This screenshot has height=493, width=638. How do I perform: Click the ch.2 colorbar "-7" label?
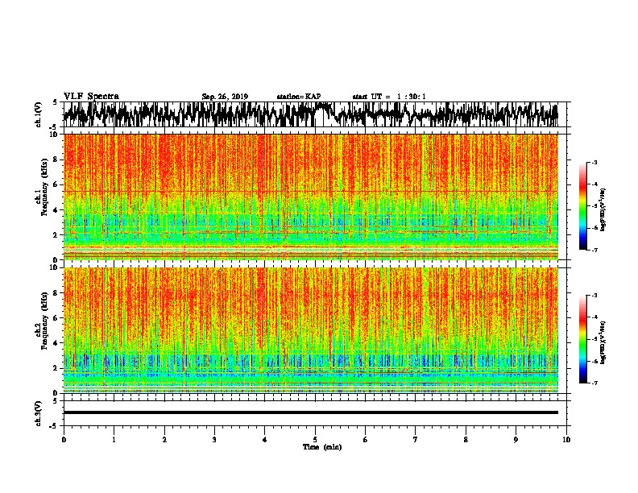point(594,383)
